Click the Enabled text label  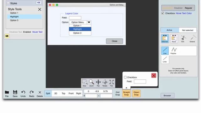(27, 32)
